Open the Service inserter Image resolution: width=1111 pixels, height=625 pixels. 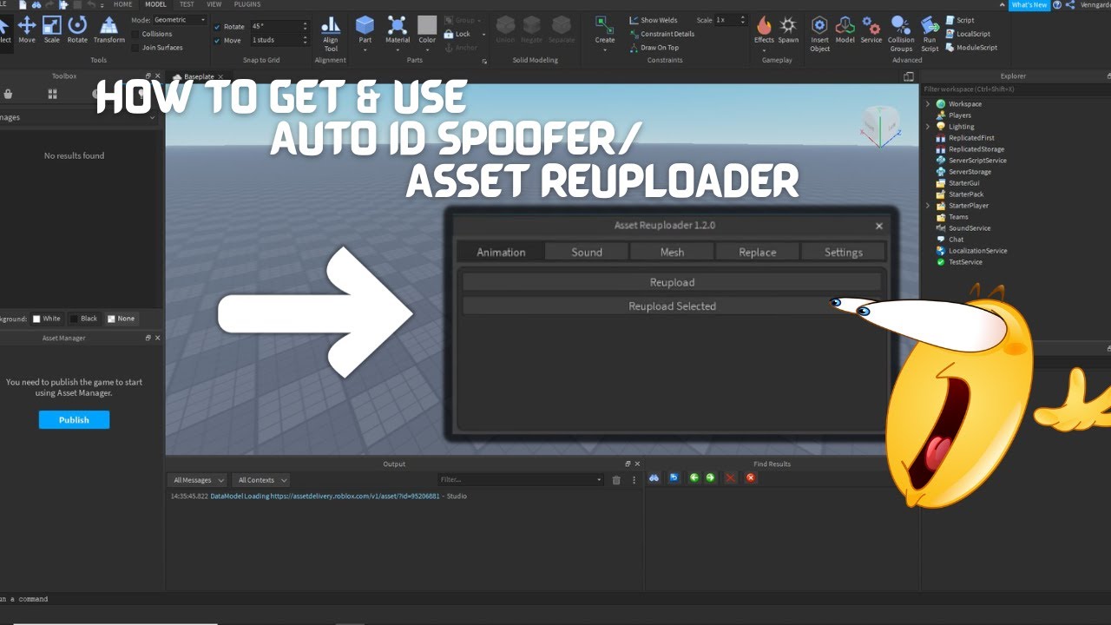point(871,30)
